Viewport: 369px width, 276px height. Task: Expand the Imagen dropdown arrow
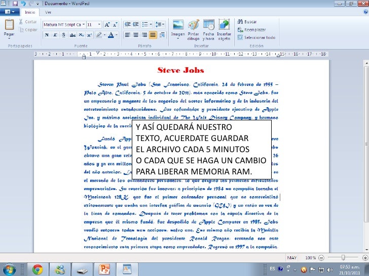(x=178, y=38)
